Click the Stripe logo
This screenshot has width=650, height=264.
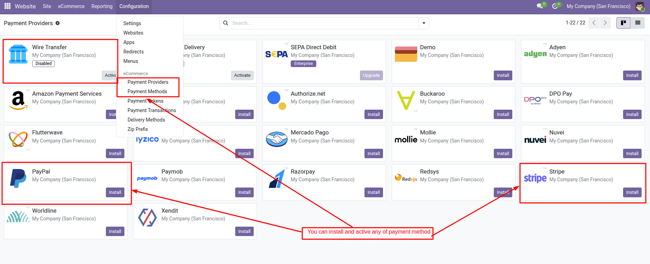(535, 178)
